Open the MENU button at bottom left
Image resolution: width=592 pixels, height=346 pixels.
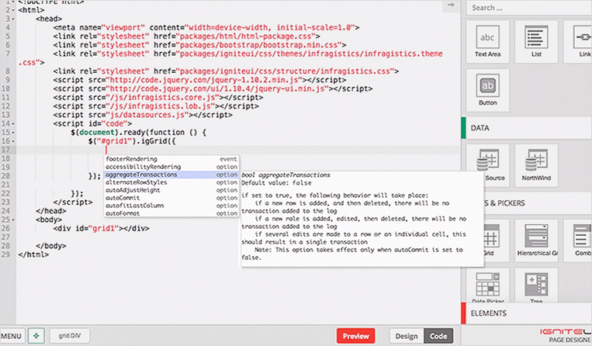click(11, 336)
